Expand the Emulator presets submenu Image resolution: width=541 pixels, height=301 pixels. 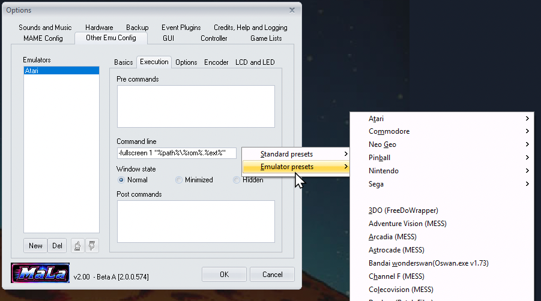[x=295, y=167]
